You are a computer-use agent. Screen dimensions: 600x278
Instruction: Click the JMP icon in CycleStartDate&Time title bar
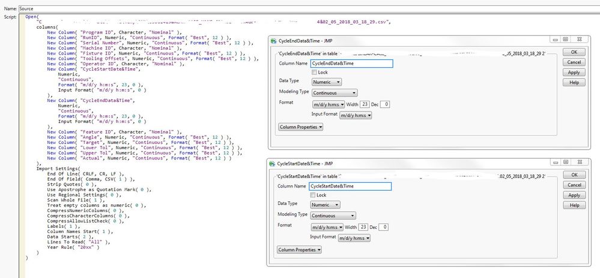(x=272, y=164)
